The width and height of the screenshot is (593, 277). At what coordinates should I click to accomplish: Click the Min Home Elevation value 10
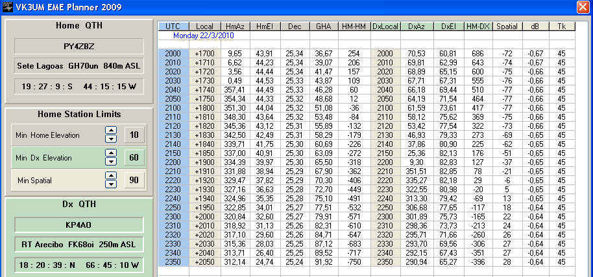(134, 135)
